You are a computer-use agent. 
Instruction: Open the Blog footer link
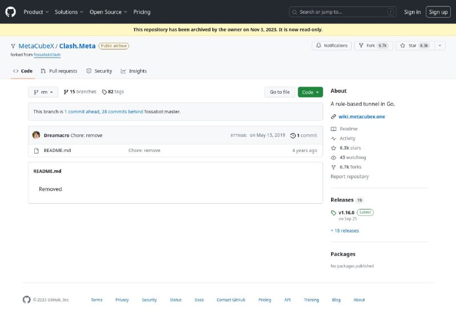[336, 300]
